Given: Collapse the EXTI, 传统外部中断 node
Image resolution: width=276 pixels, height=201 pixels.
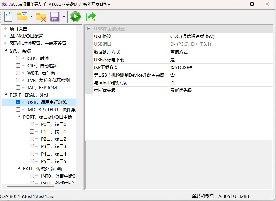Looking at the screenshot, I should click(19, 168).
